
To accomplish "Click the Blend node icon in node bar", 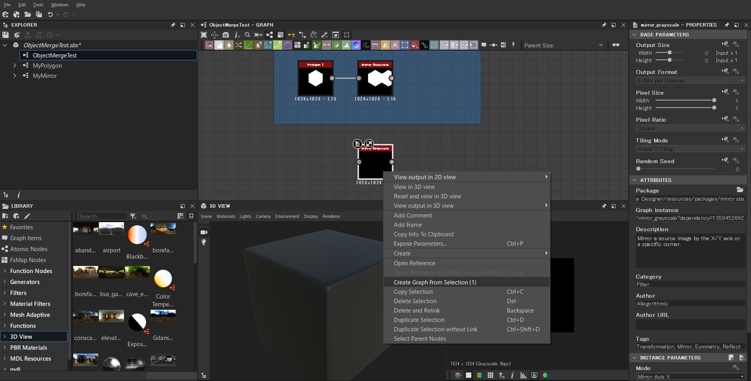I will point(220,45).
